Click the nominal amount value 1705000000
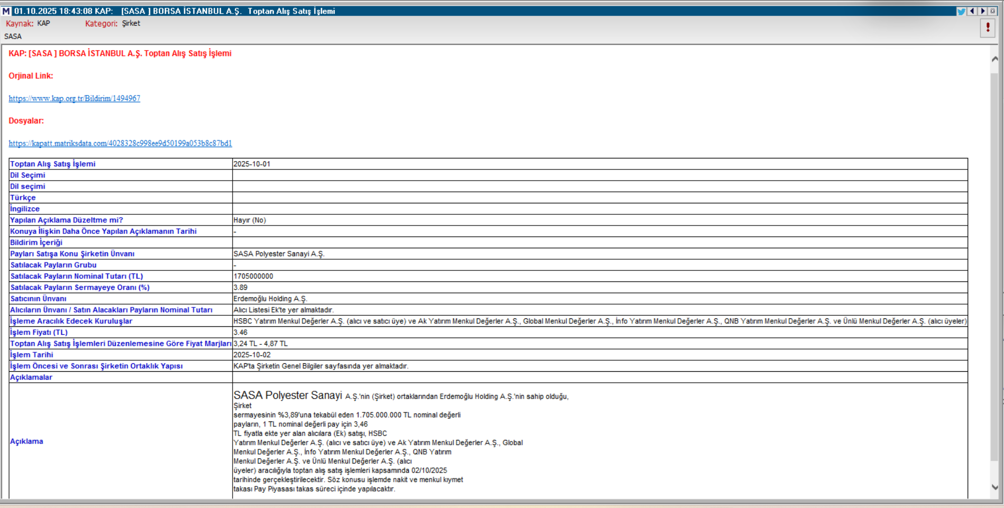 pos(253,276)
